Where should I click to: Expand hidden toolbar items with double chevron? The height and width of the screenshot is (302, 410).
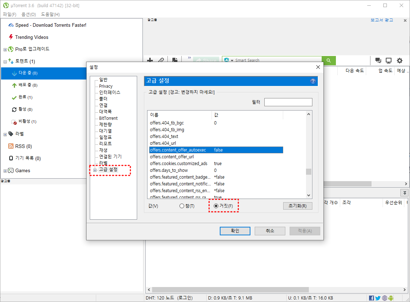[189, 57]
